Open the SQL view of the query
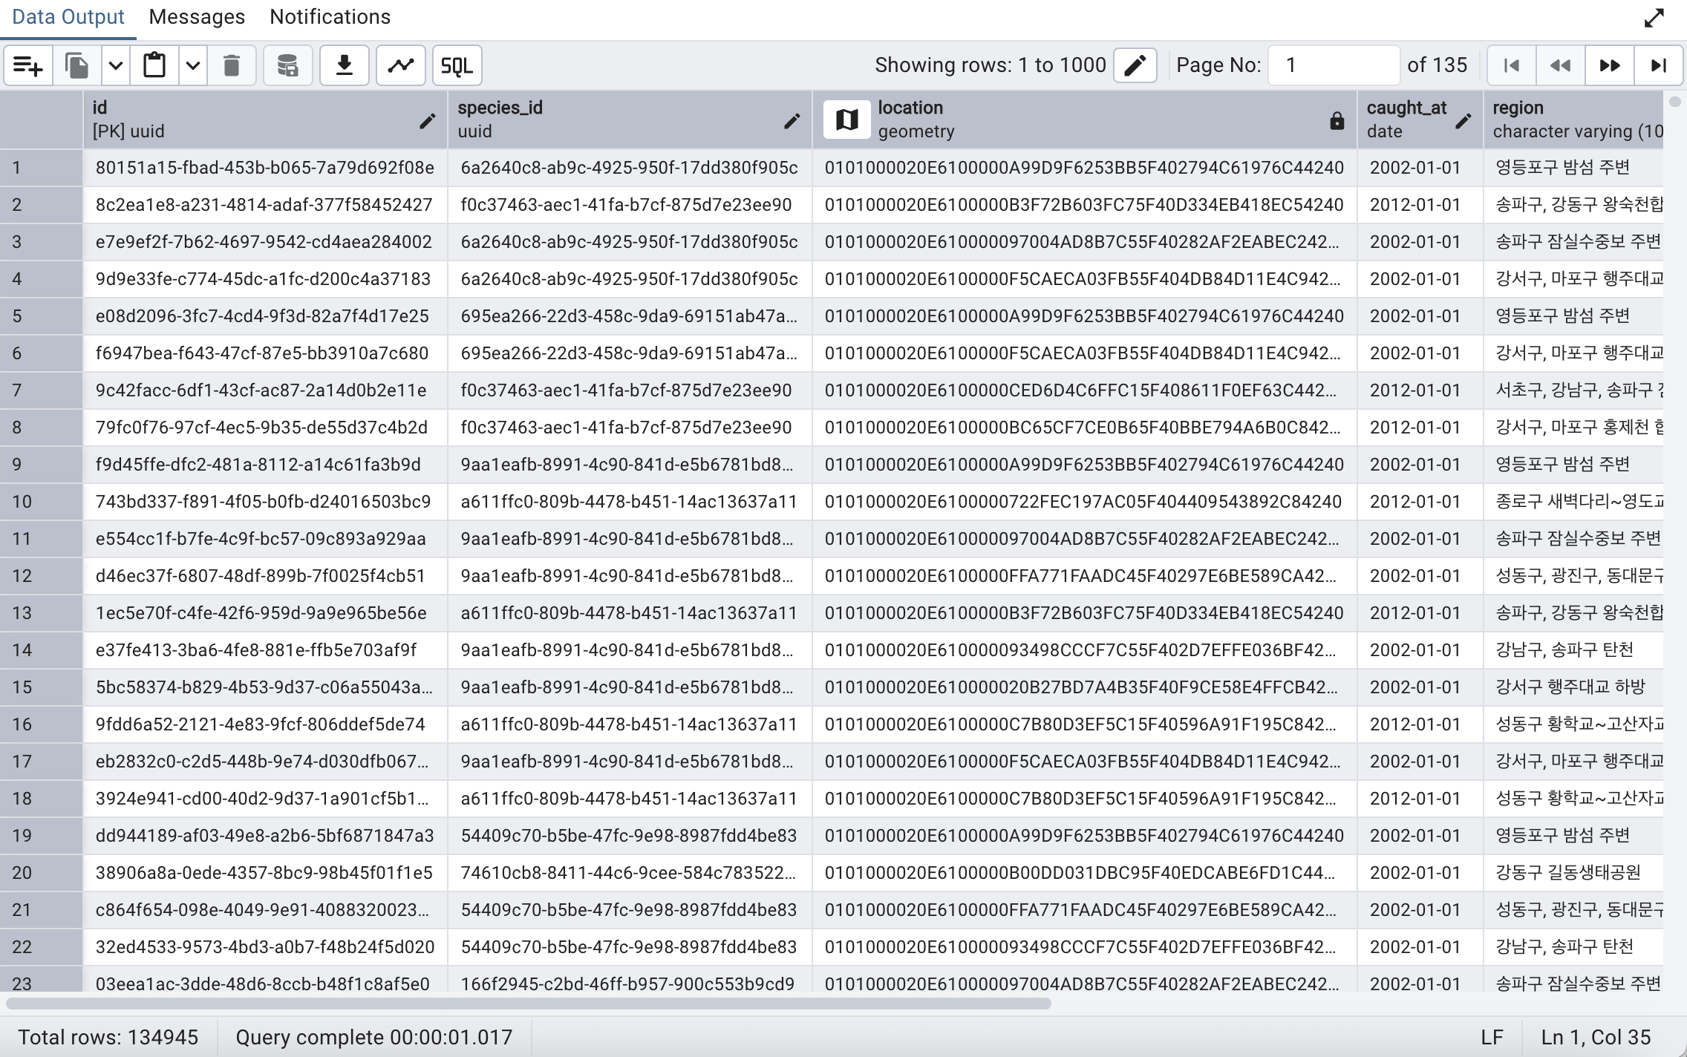The width and height of the screenshot is (1687, 1057). tap(457, 65)
